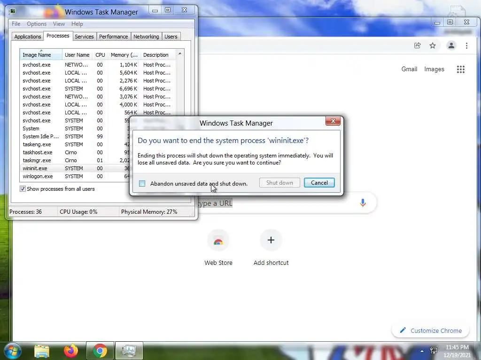
Task: Click Add shortcut plus icon
Action: point(271,240)
